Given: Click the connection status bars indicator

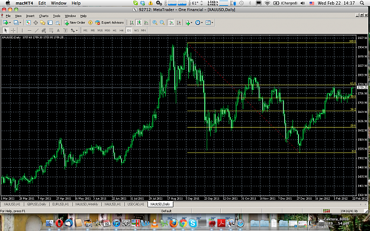Looking at the screenshot, I should (326, 211).
